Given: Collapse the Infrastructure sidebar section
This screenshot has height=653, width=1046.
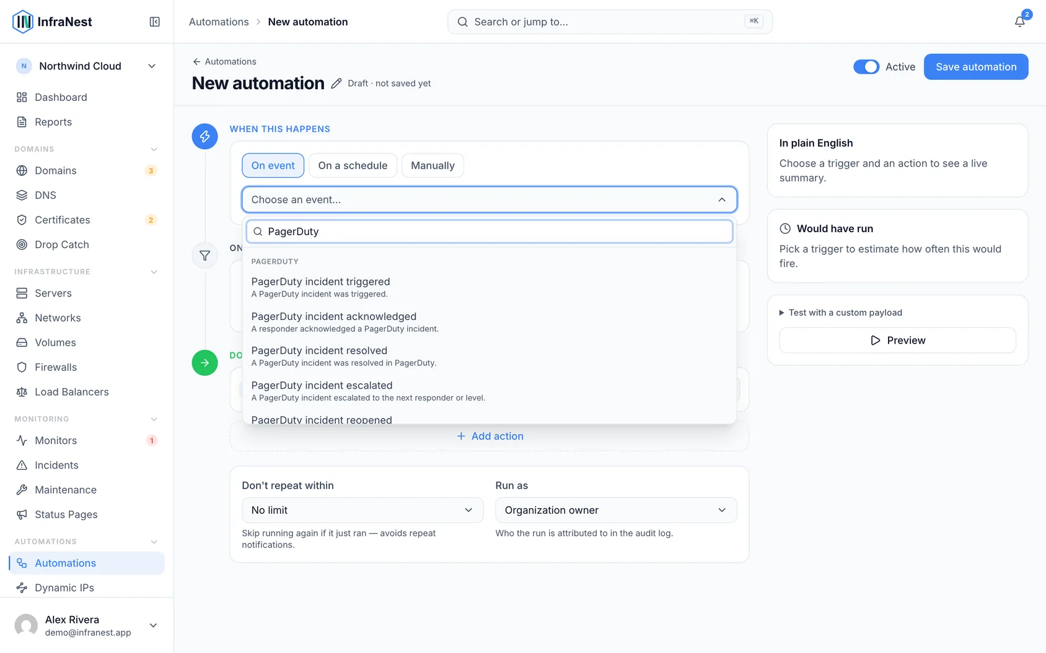Looking at the screenshot, I should click(x=154, y=272).
